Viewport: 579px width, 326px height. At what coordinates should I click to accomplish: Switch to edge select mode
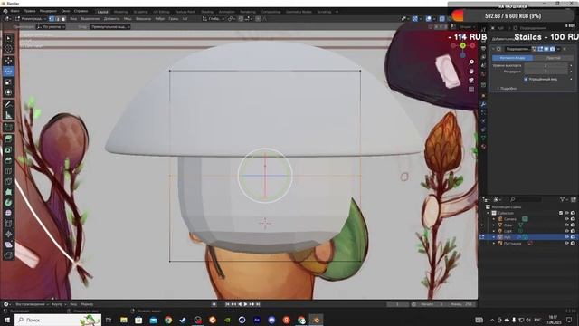pyautogui.click(x=57, y=18)
